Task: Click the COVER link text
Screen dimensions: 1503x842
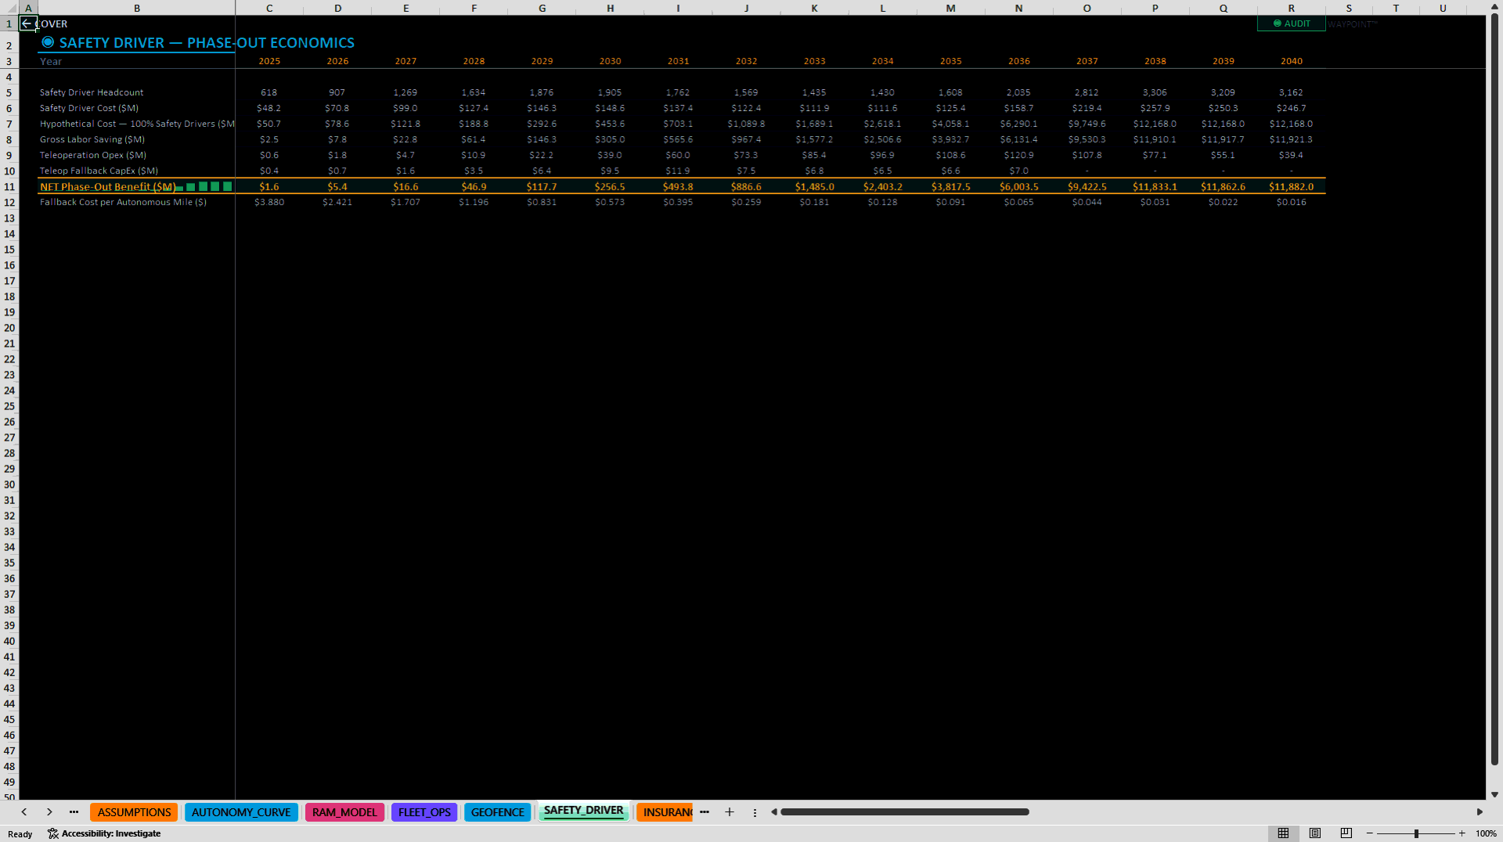Action: click(52, 24)
